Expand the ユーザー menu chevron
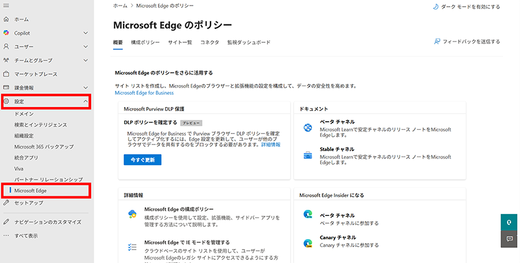 (x=85, y=46)
